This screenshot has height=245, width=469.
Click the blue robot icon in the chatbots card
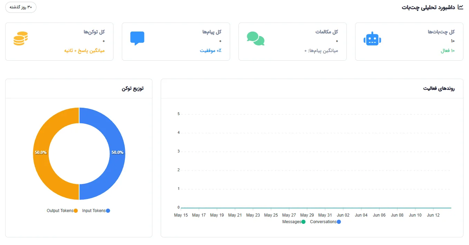point(372,39)
